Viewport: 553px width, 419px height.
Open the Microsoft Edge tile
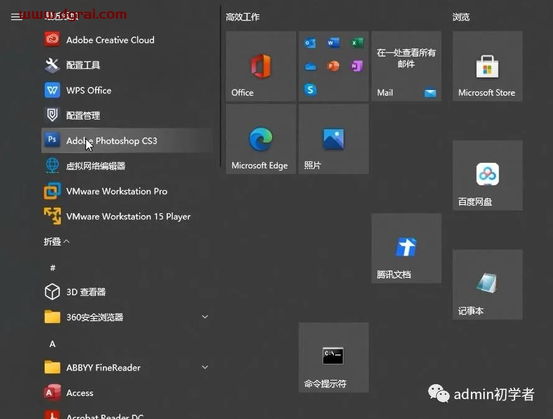click(260, 139)
